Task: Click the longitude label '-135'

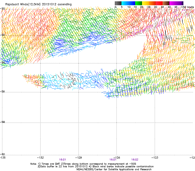Action: [x=3, y=158]
